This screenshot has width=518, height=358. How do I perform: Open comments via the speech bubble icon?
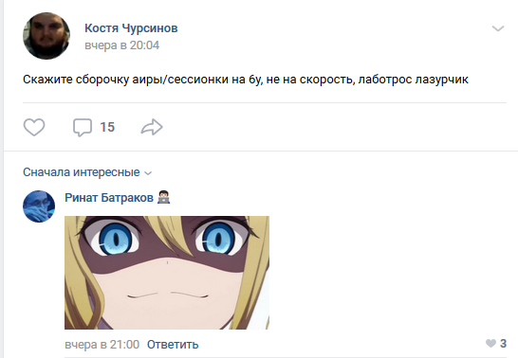[x=83, y=127]
